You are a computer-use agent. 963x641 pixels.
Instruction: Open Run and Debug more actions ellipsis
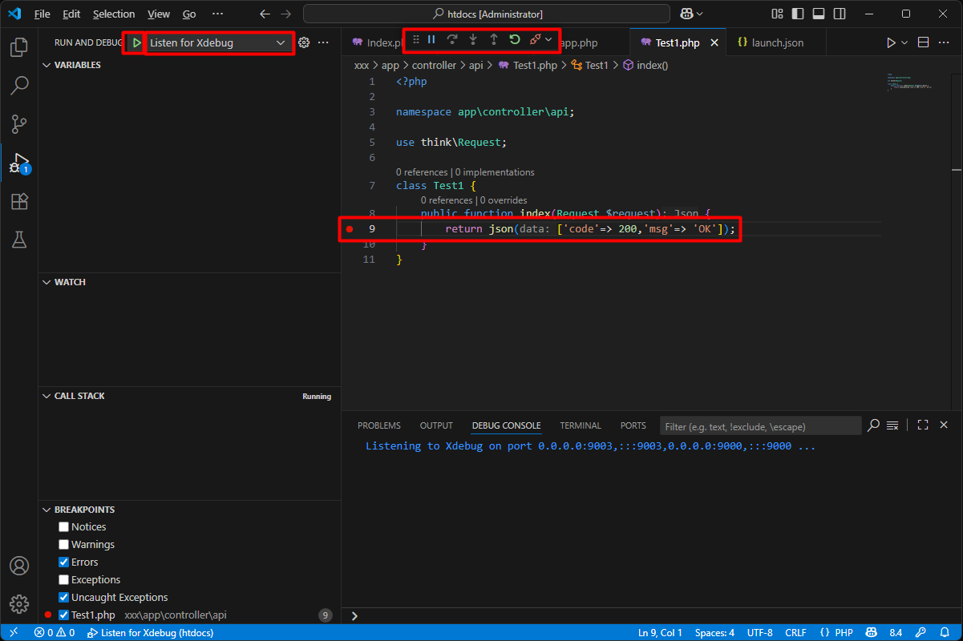coord(323,42)
